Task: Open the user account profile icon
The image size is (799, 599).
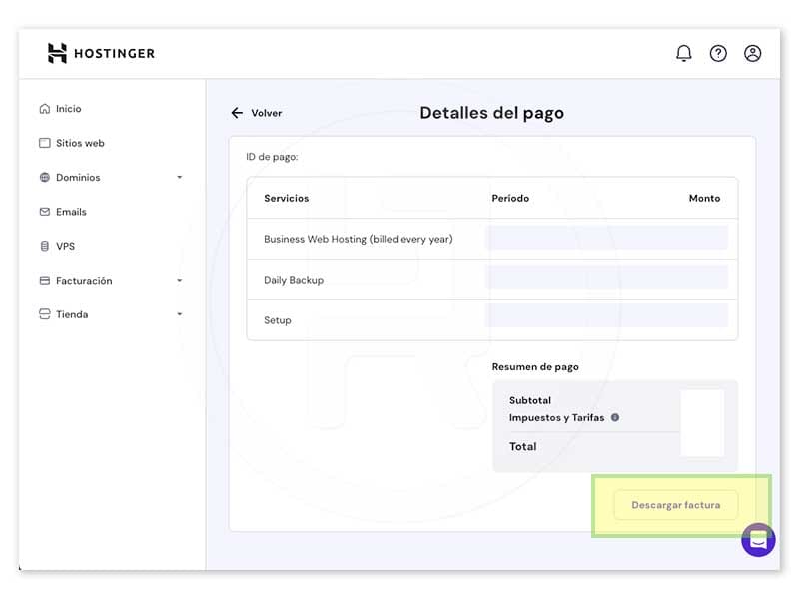Action: 752,53
